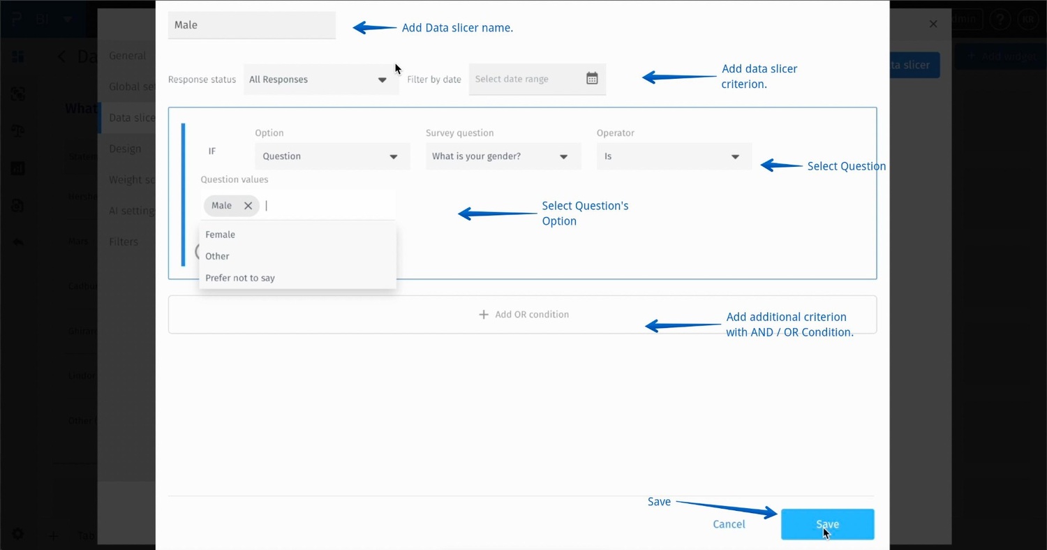Expand the Survey question dropdown
Viewport: 1047px width, 550px height.
coord(503,156)
